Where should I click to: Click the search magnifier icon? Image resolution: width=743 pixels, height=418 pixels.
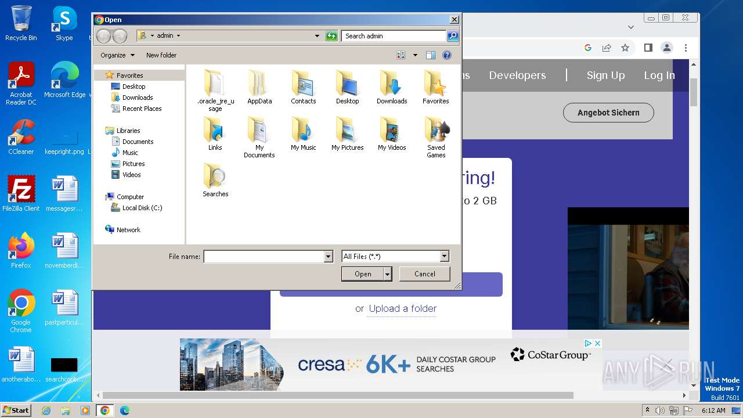coord(452,36)
